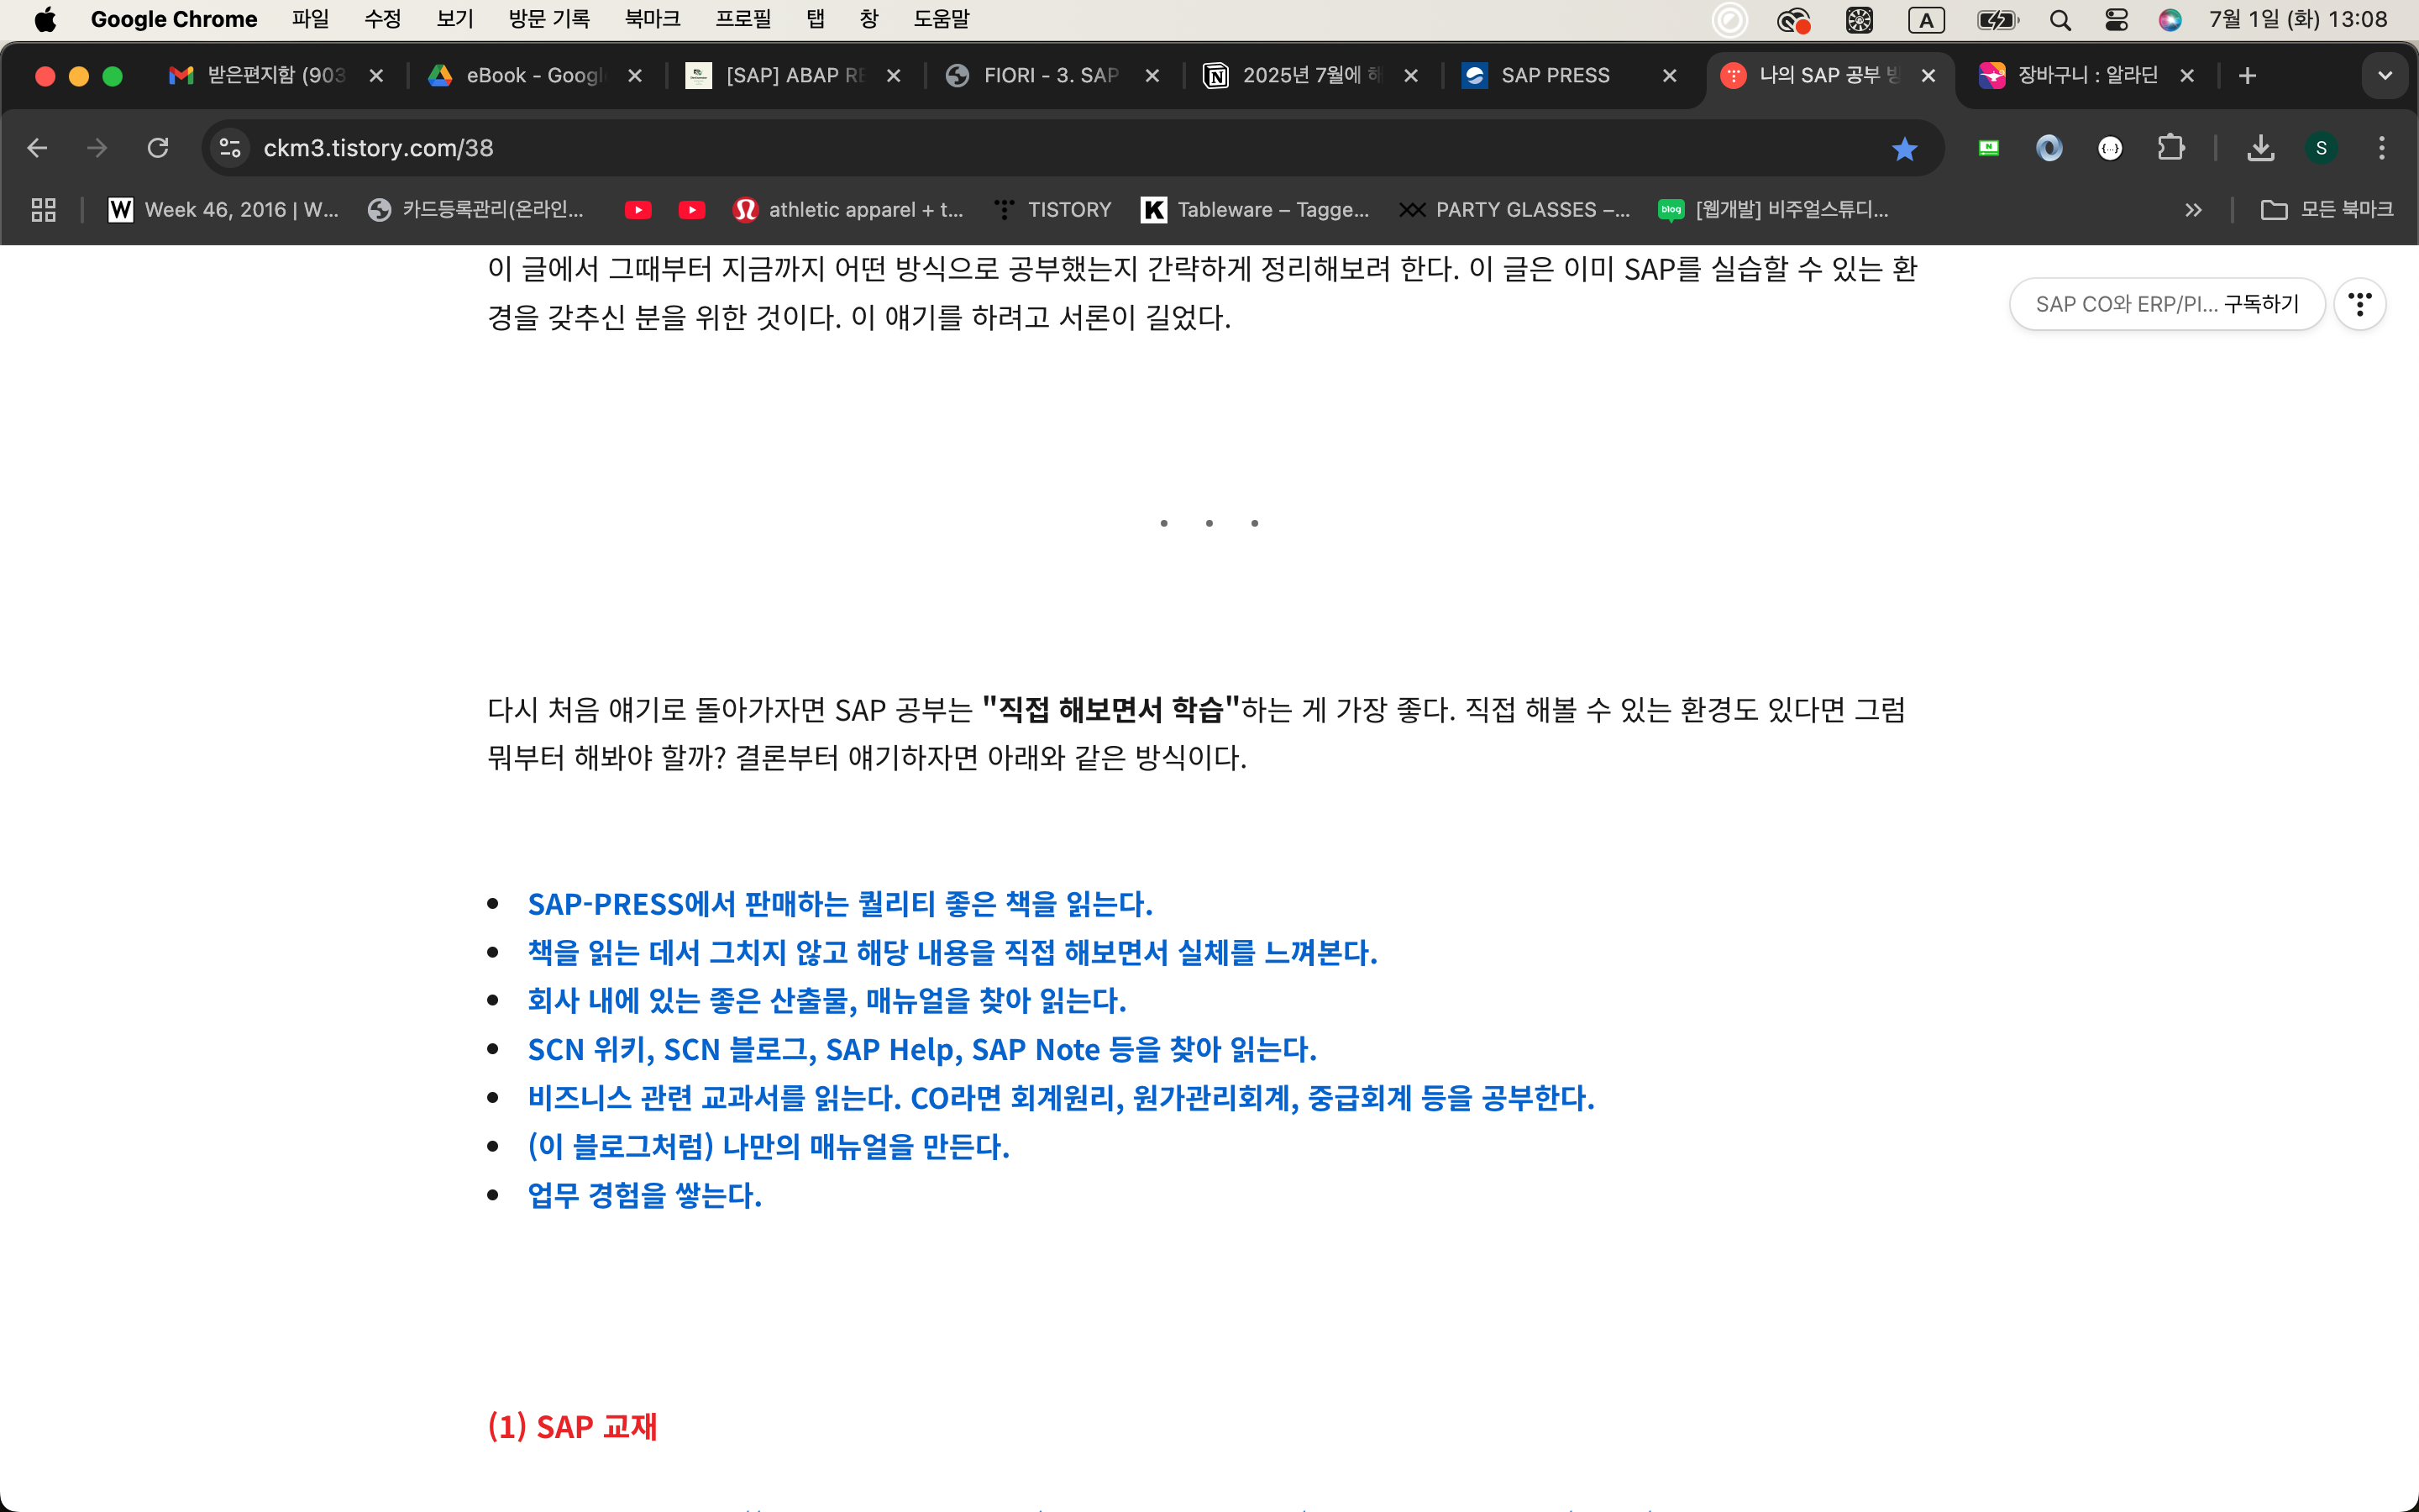Image resolution: width=2419 pixels, height=1512 pixels.
Task: Open a new tab with plus button
Action: 2247,76
